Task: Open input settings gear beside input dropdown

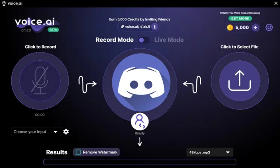Action: click(x=66, y=131)
